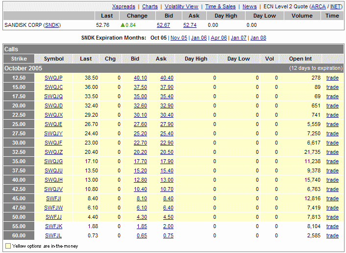Click the SNDK ticker link
Viewport: 346px width, 253px height.
tap(52, 25)
